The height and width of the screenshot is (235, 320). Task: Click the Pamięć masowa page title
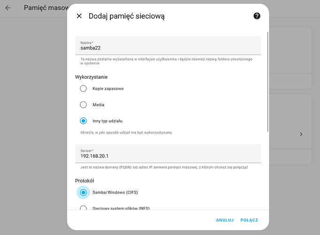[46, 8]
